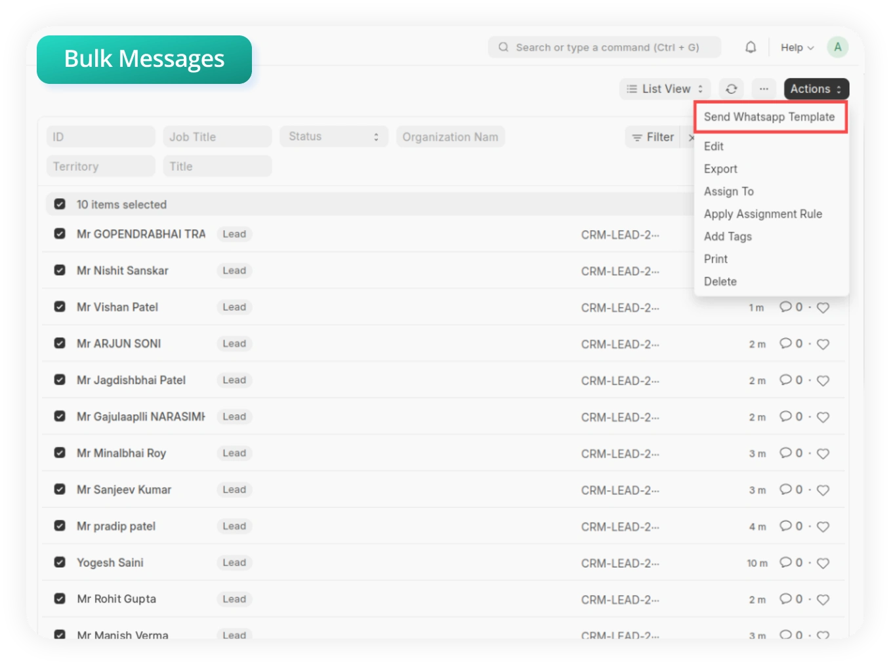
Task: Uncheck the select-all '10 items selected' checkbox
Action: 60,205
